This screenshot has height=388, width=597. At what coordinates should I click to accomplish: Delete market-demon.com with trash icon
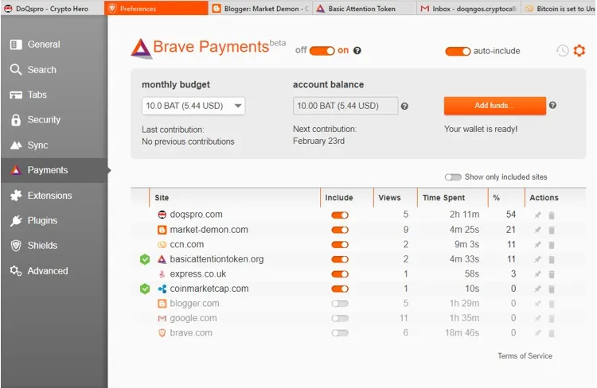[x=552, y=230]
